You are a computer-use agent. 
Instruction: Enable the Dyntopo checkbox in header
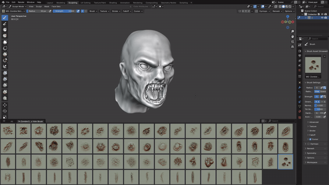tap(256, 11)
